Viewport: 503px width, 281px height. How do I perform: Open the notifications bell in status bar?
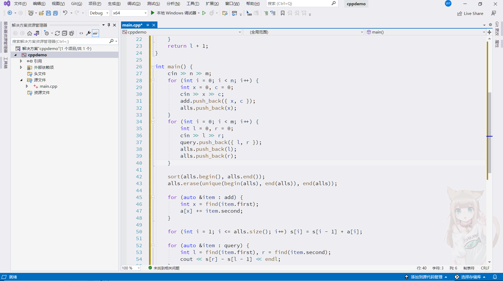pos(495,277)
